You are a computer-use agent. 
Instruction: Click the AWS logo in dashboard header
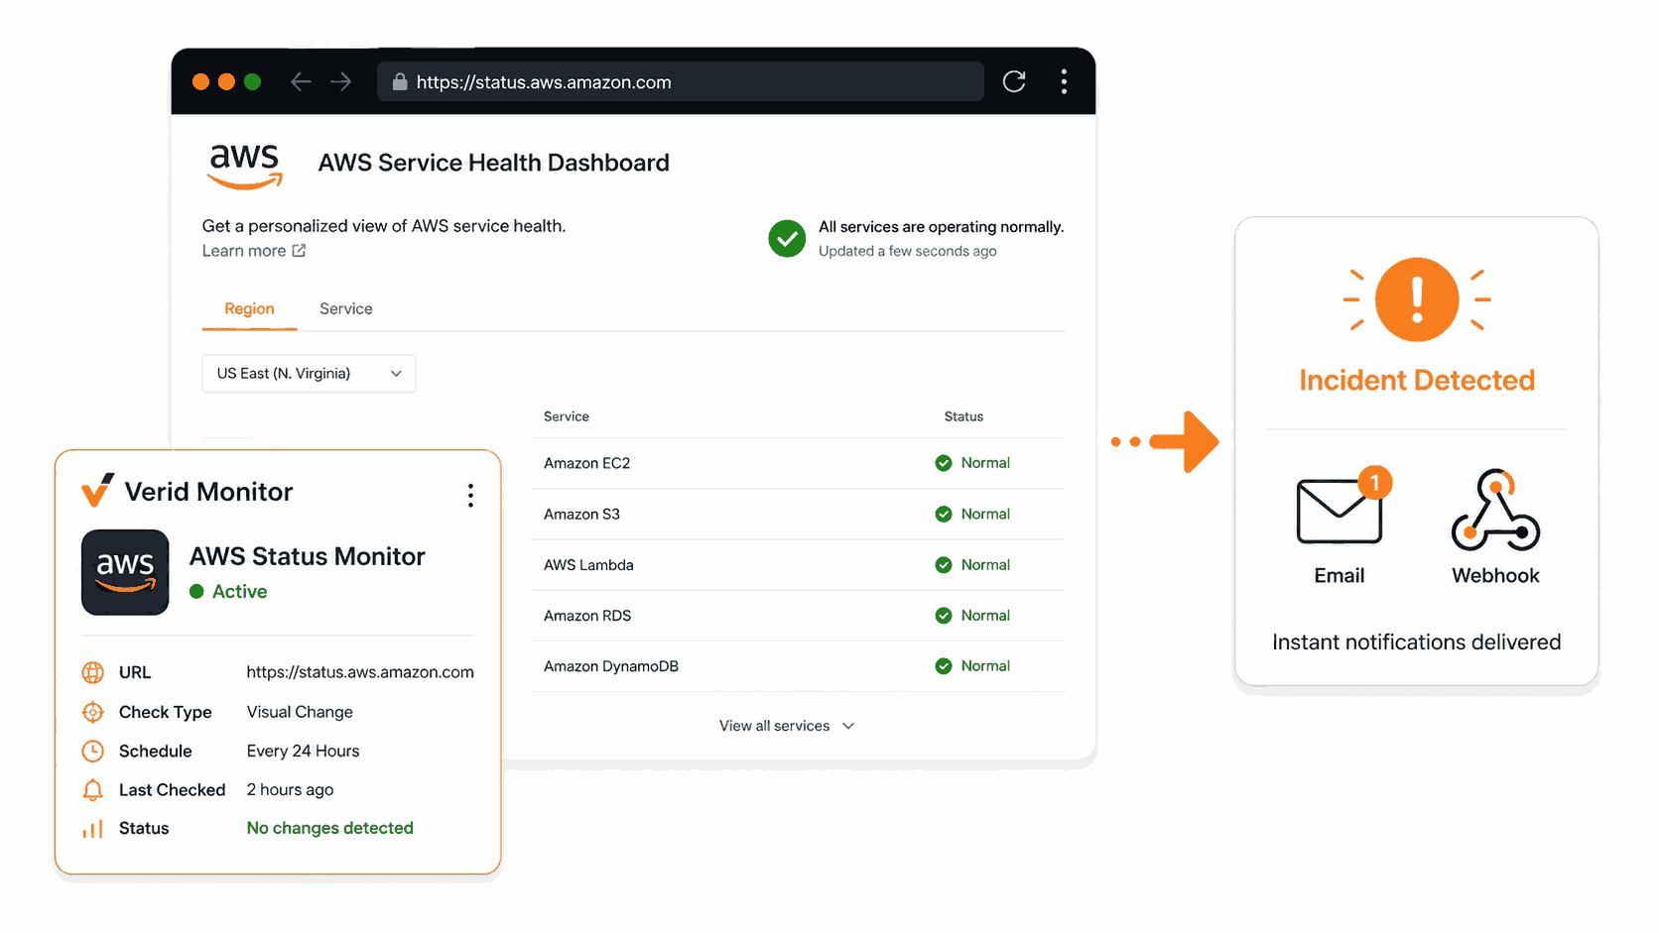pyautogui.click(x=245, y=166)
